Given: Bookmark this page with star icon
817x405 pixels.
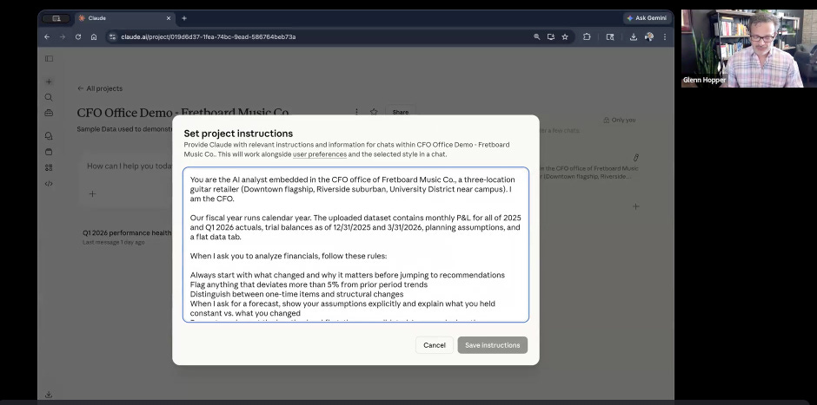Looking at the screenshot, I should (565, 37).
